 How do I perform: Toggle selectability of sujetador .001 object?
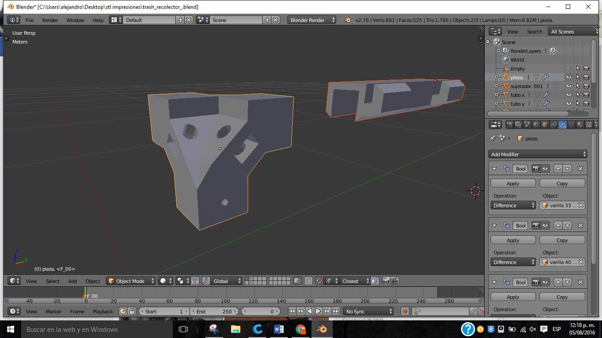(x=578, y=86)
